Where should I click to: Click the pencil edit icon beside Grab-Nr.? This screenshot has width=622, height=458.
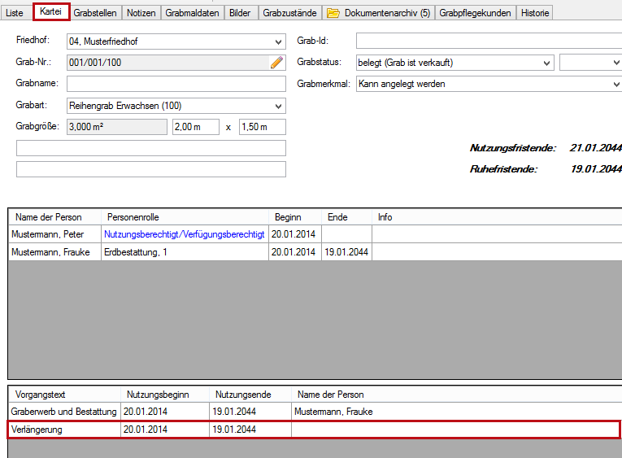click(x=277, y=63)
